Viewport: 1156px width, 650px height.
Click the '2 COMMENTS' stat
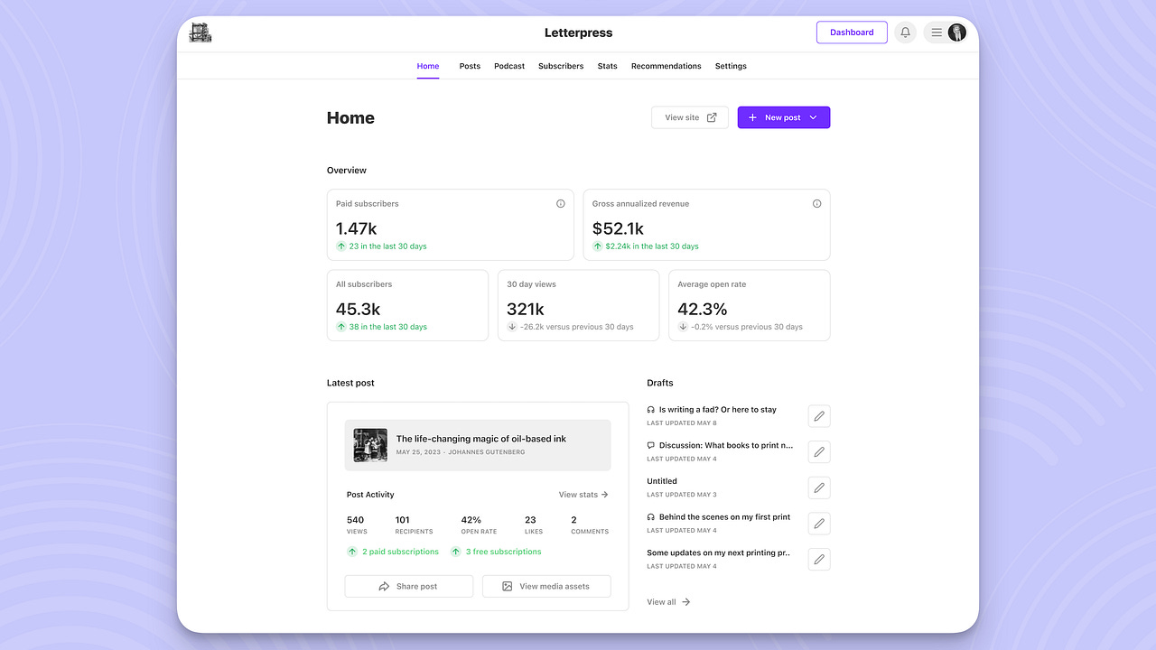pos(590,525)
